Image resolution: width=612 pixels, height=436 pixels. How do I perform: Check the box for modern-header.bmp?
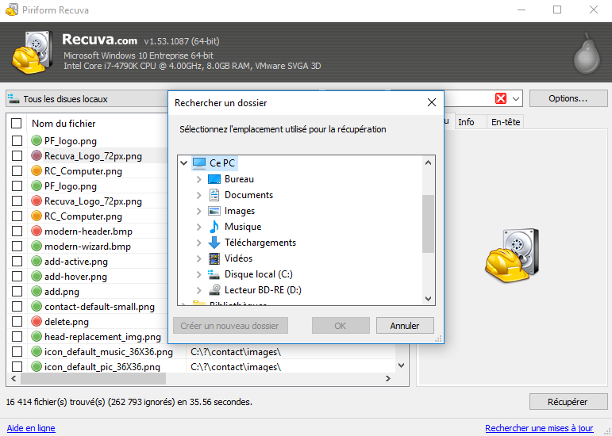[x=17, y=231]
